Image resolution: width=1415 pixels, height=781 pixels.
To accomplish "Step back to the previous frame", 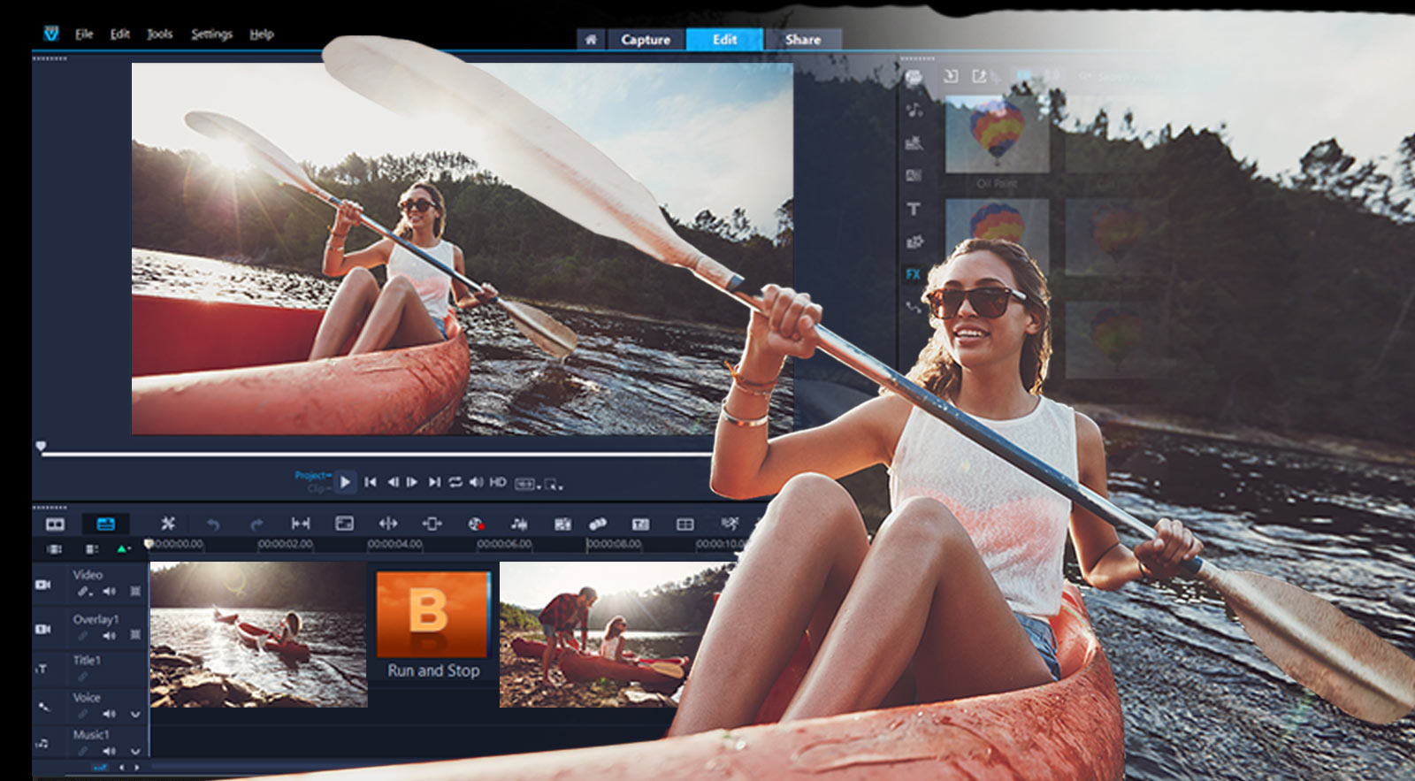I will [393, 482].
